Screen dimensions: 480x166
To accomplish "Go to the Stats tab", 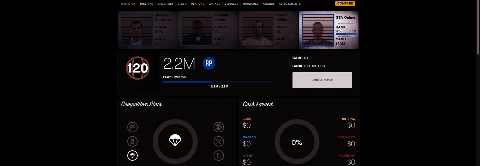I will (x=182, y=4).
